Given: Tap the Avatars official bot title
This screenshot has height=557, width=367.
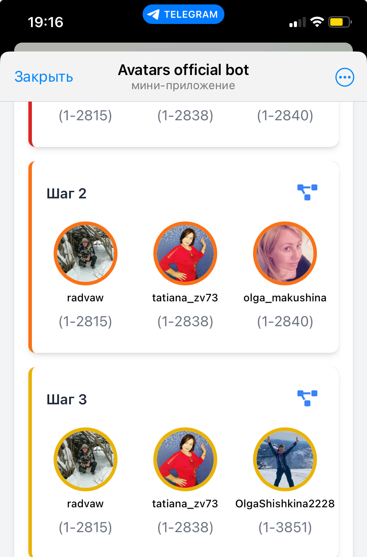Looking at the screenshot, I should [183, 70].
